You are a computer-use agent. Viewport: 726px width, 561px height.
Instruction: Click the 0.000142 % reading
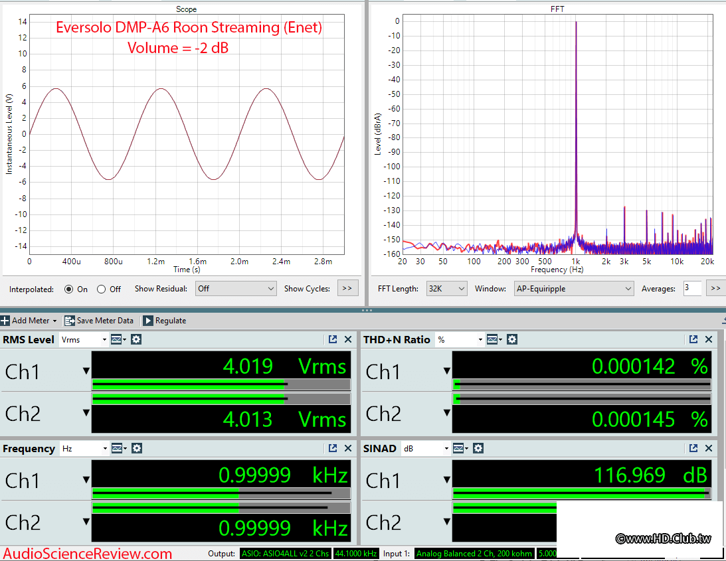(650, 366)
